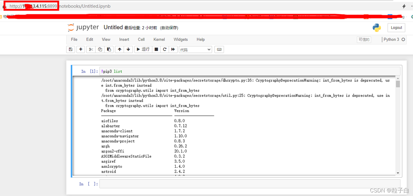This screenshot has width=413, height=196.
Task: Click the argh package name
Action: pyautogui.click(x=105, y=146)
